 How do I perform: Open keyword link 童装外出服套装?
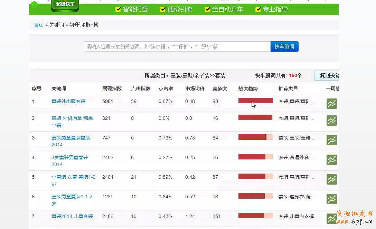68,101
